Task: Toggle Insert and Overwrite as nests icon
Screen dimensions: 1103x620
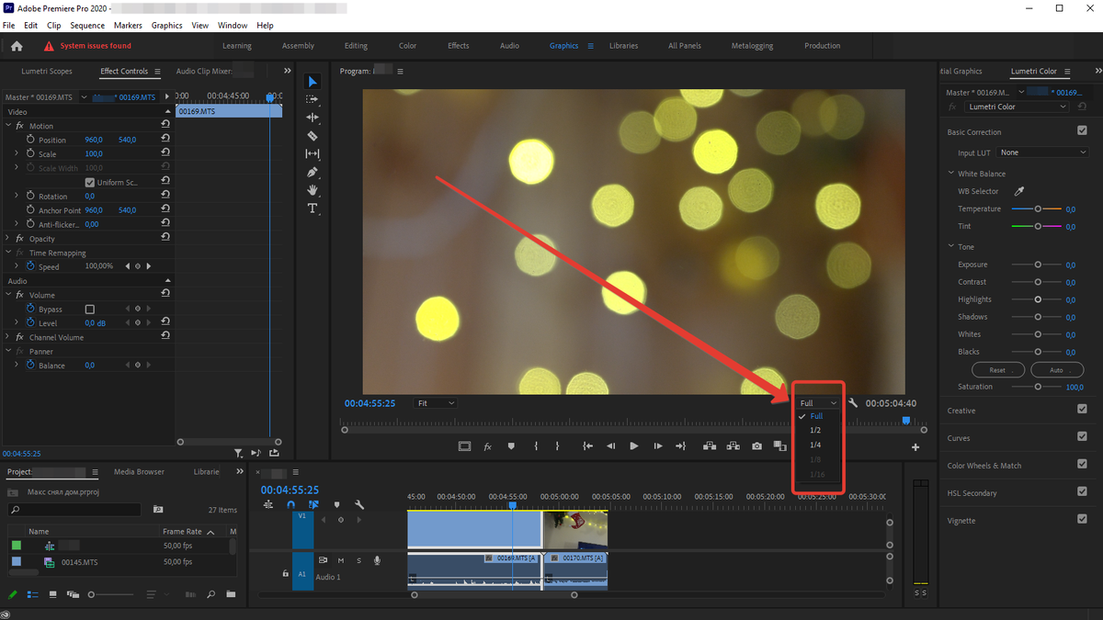Action: tap(268, 504)
